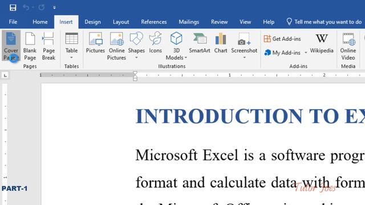The width and height of the screenshot is (365, 205).
Task: Expand the My Add-ins dropdown arrow
Action: tap(306, 53)
